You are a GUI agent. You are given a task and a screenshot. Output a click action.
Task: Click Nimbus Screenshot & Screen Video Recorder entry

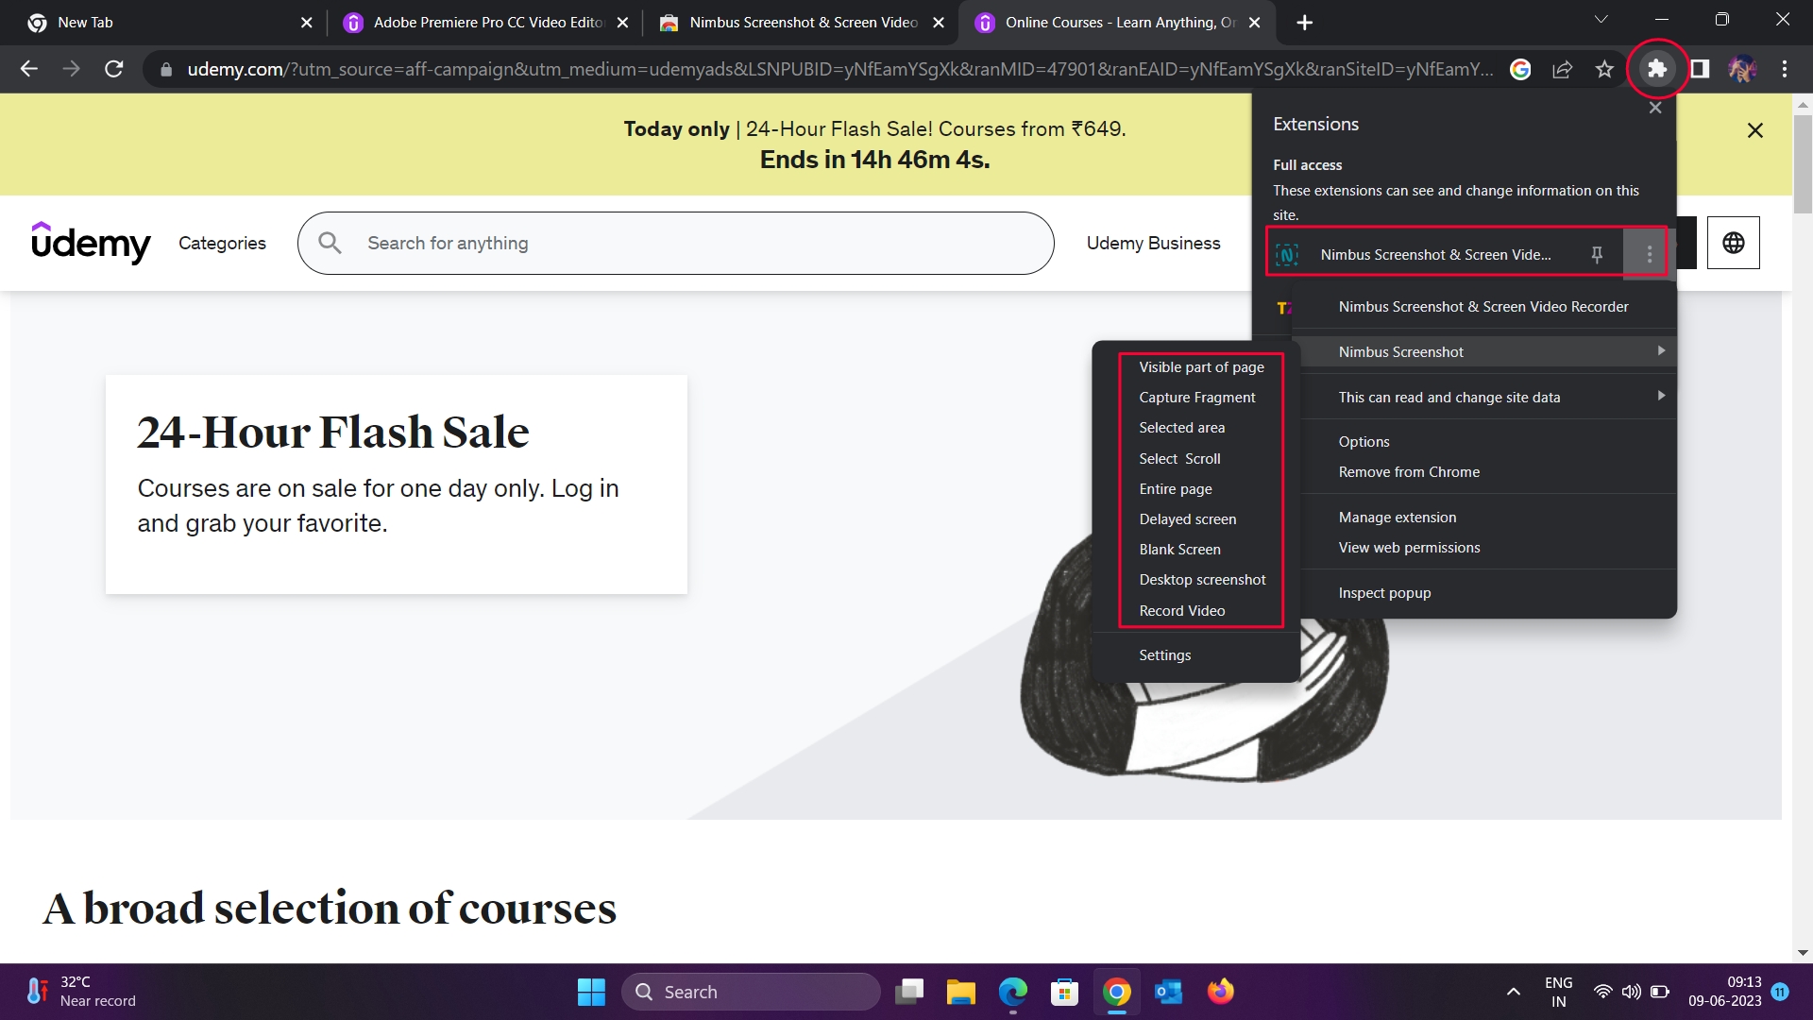1484,307
